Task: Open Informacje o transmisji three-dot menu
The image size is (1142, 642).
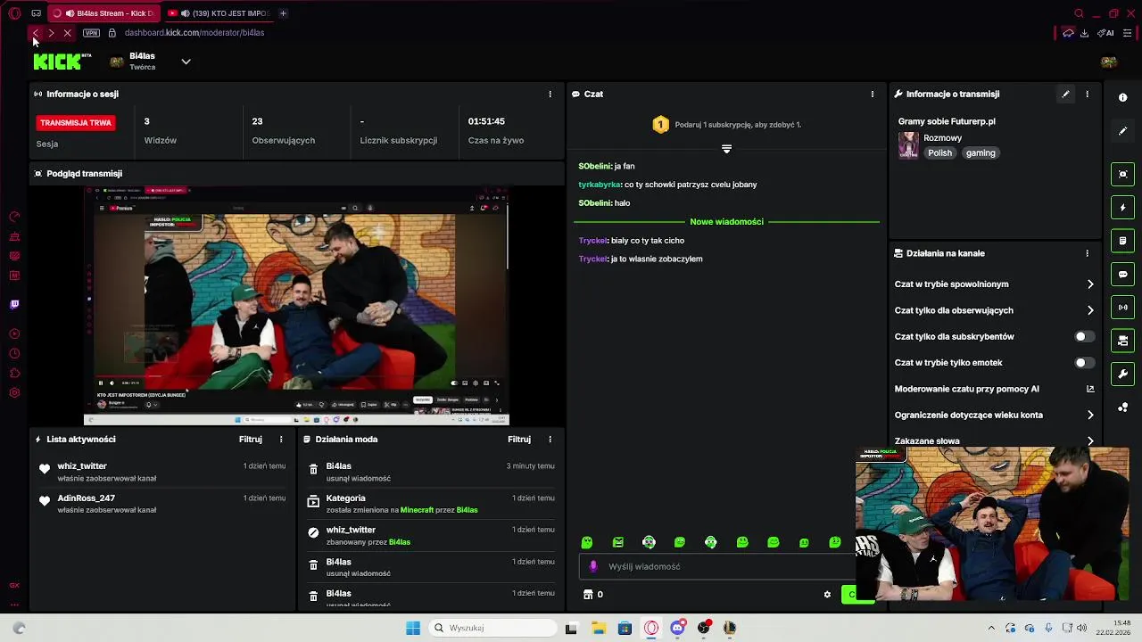Action: point(1087,94)
